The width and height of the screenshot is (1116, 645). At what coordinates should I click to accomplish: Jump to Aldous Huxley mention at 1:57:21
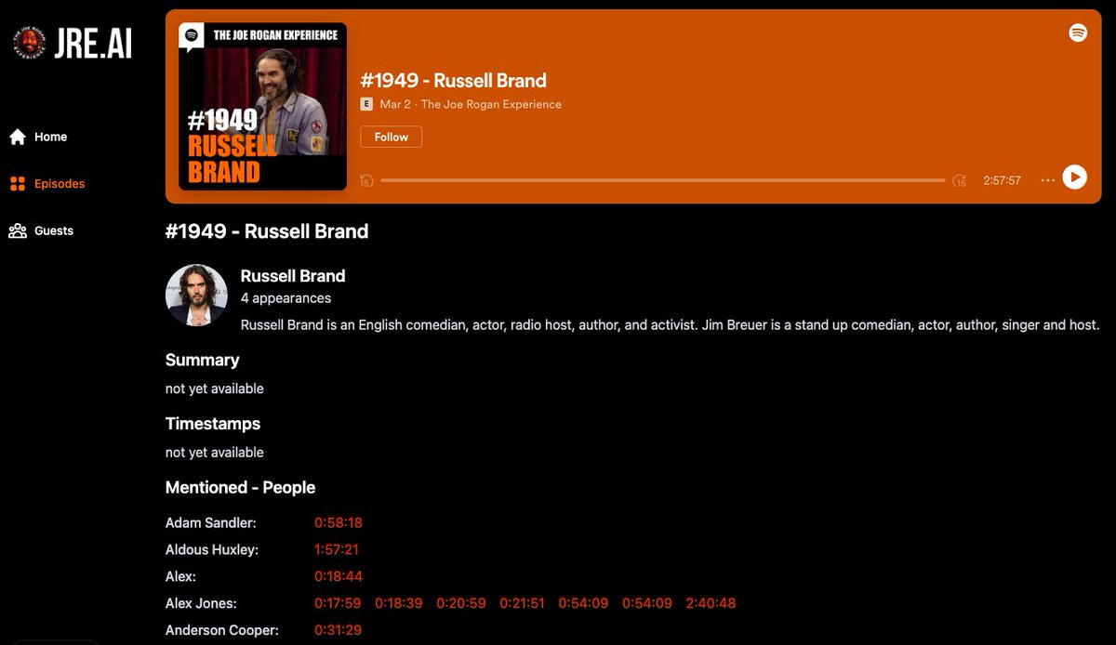pos(337,550)
